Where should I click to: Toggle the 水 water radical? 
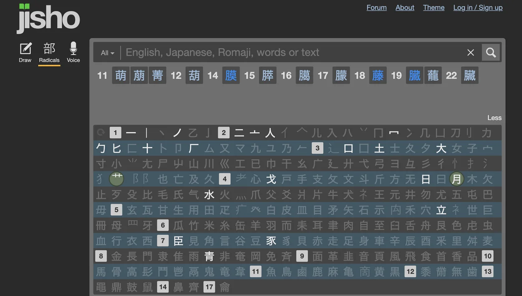(209, 194)
